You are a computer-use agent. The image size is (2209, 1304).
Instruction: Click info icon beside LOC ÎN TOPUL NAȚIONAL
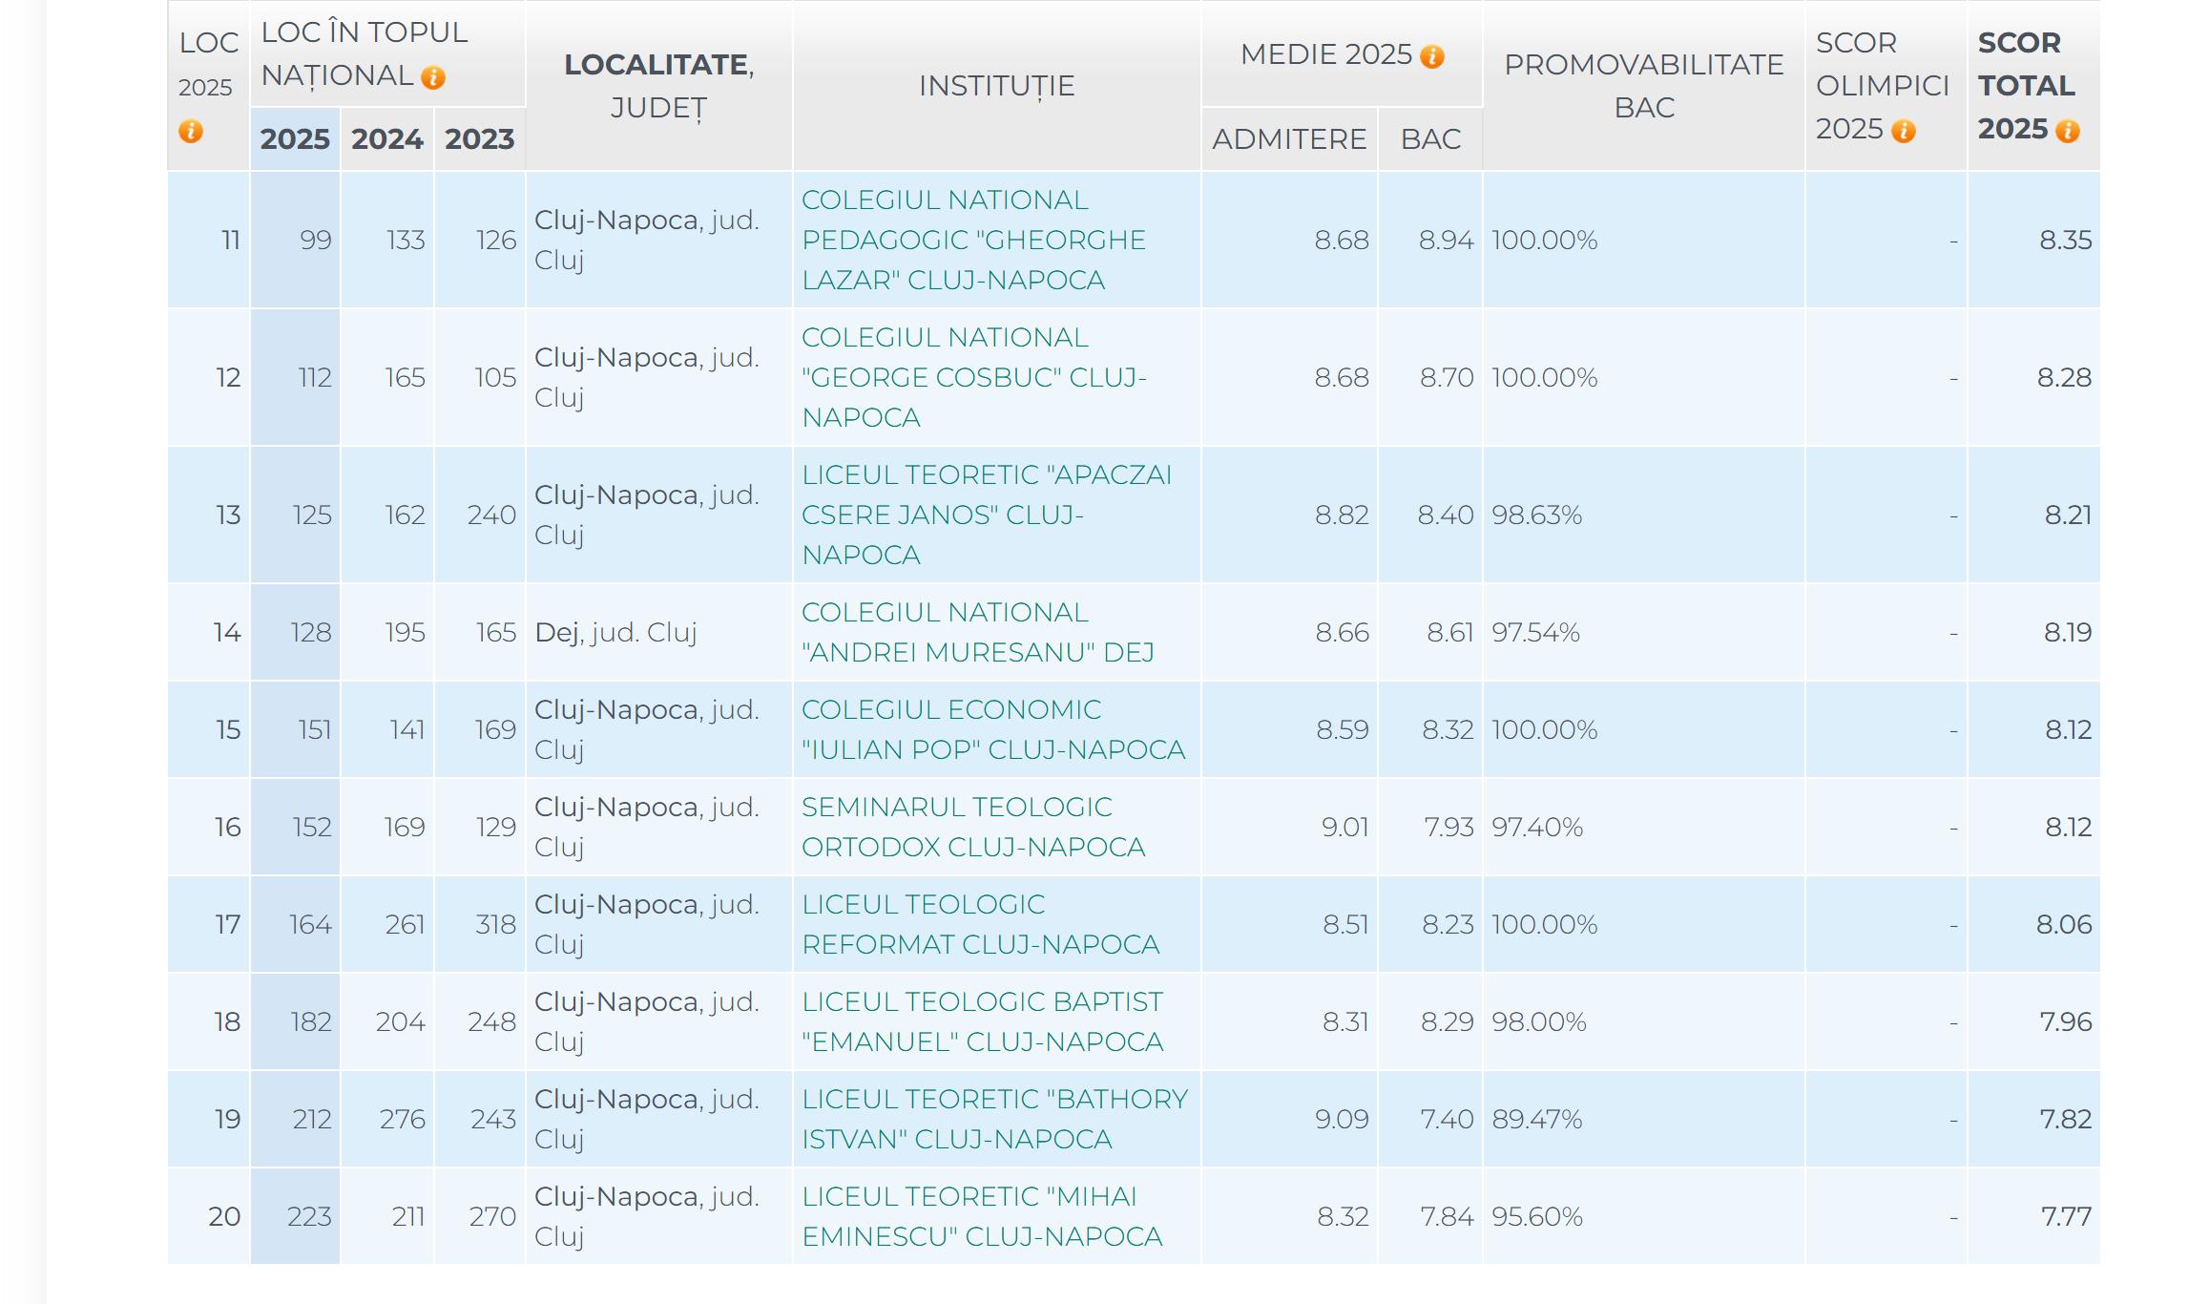(433, 78)
